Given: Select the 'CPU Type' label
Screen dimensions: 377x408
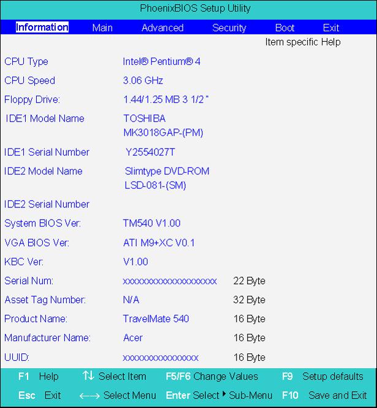Looking at the screenshot, I should (26, 62).
